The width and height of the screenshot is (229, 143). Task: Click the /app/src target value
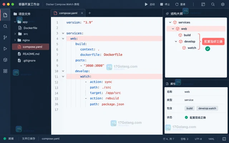click(x=113, y=93)
